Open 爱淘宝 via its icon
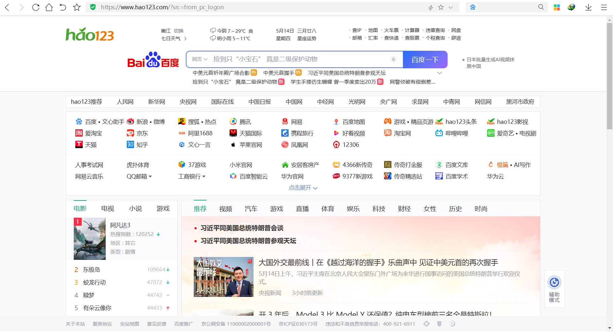Screen dimensions: 613x332 79,133
